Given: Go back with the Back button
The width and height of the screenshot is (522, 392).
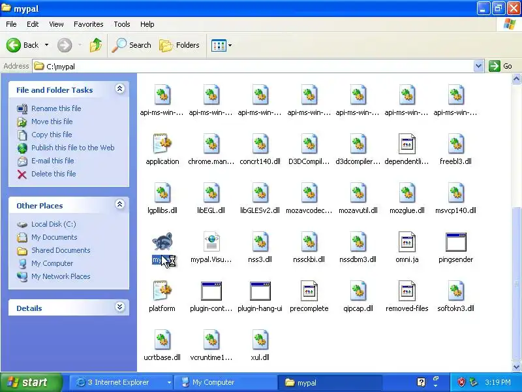Looking at the screenshot, I should pyautogui.click(x=23, y=45).
